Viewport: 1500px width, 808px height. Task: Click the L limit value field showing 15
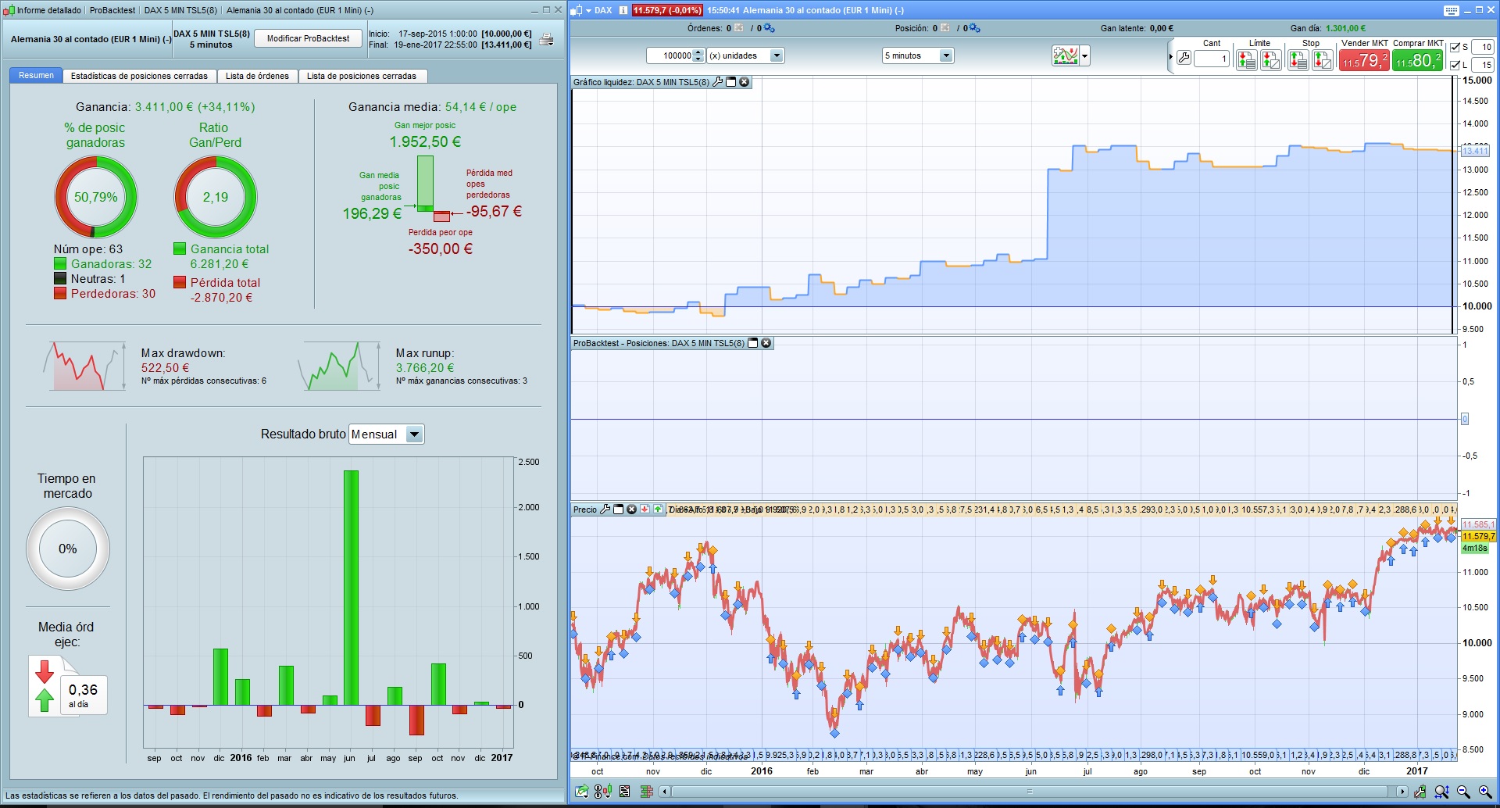click(x=1482, y=65)
